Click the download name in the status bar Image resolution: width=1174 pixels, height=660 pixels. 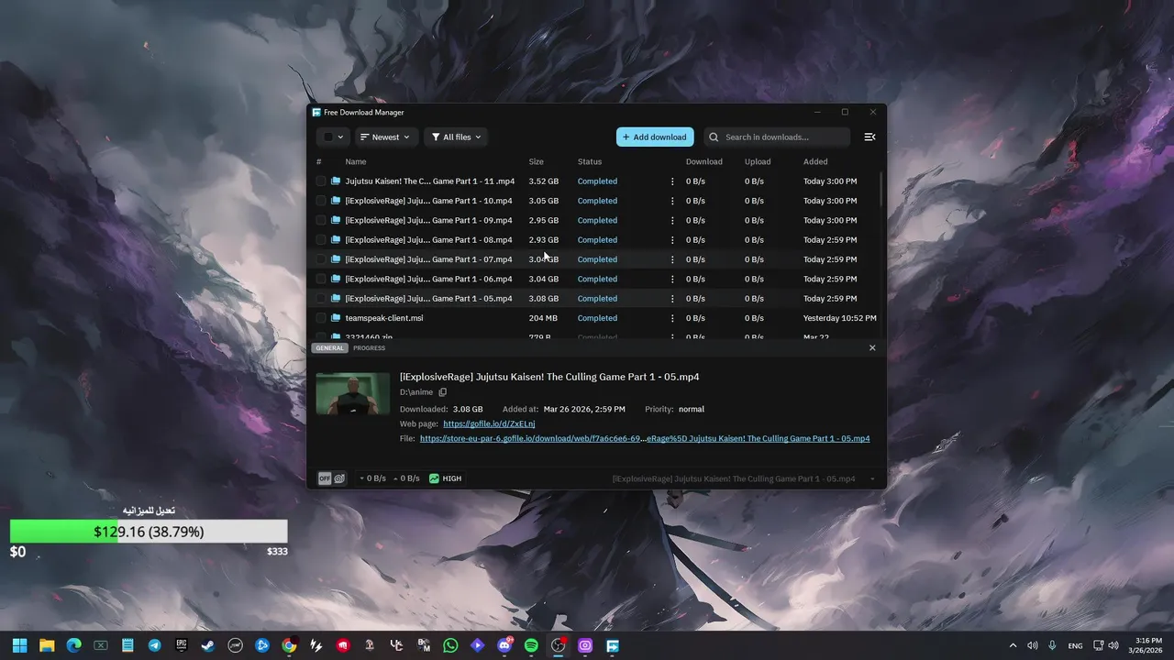[734, 478]
